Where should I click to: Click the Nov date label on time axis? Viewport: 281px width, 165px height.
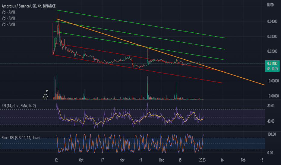point(122,160)
